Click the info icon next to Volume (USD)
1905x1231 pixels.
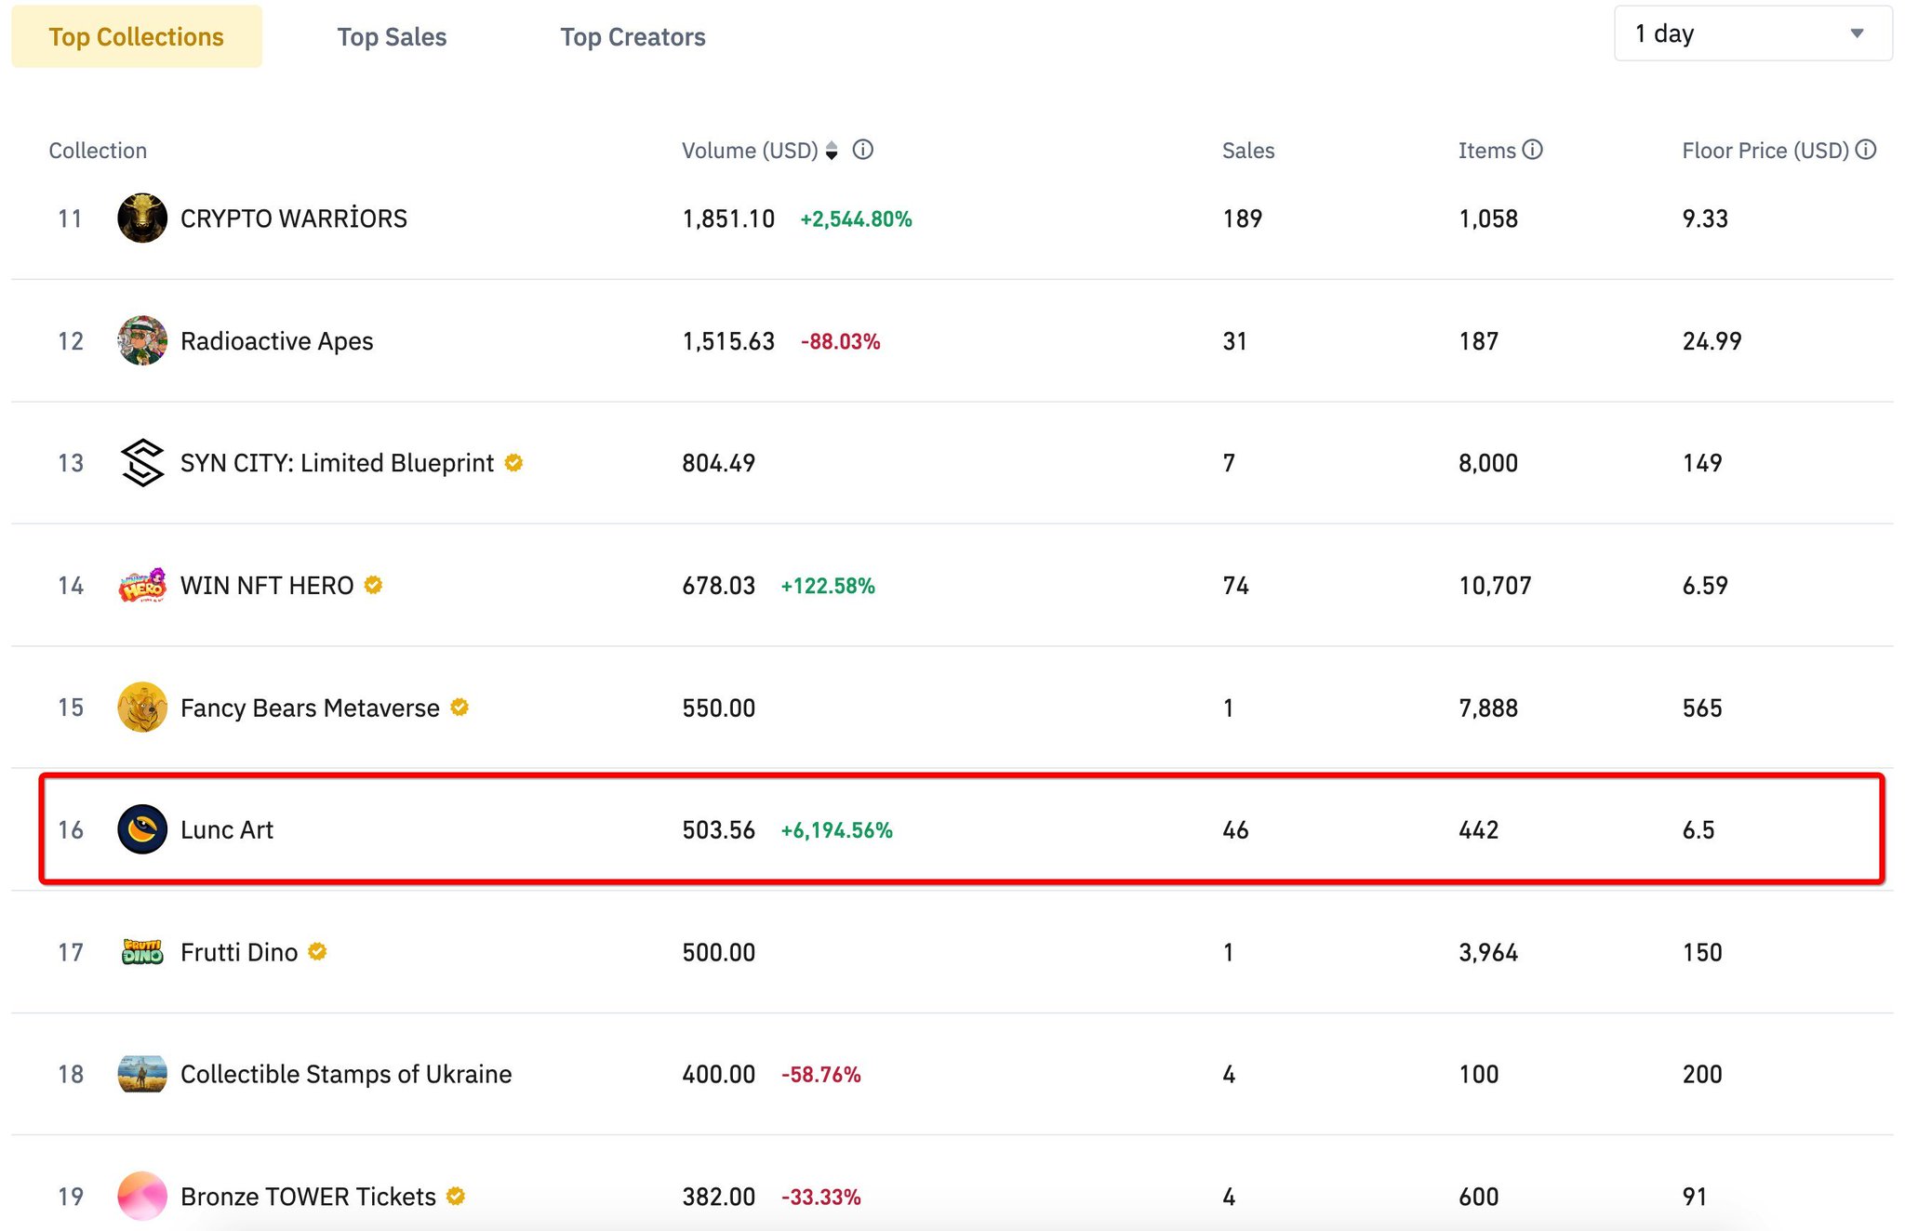[x=863, y=150]
